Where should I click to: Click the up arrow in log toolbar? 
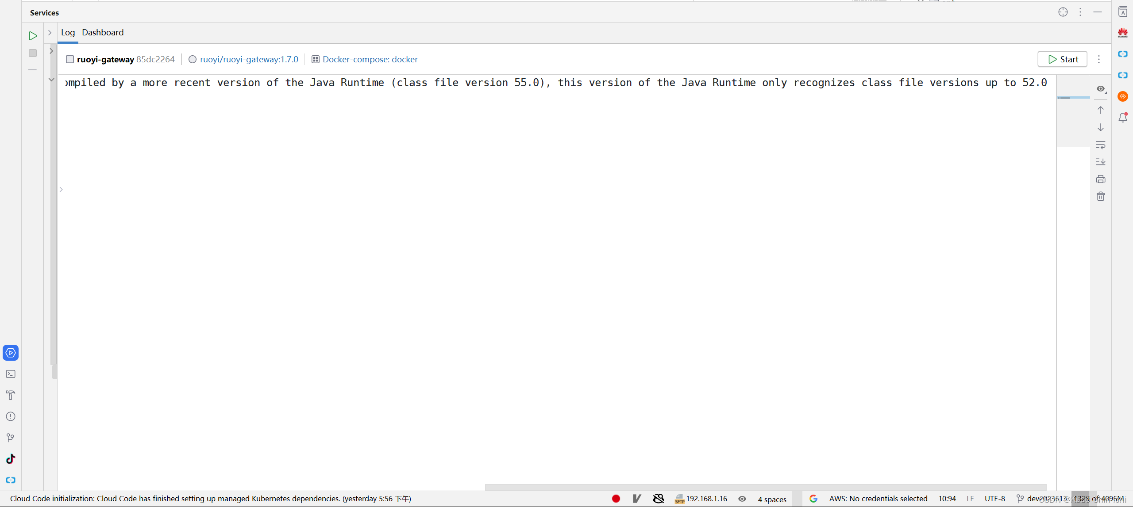pyautogui.click(x=1101, y=110)
